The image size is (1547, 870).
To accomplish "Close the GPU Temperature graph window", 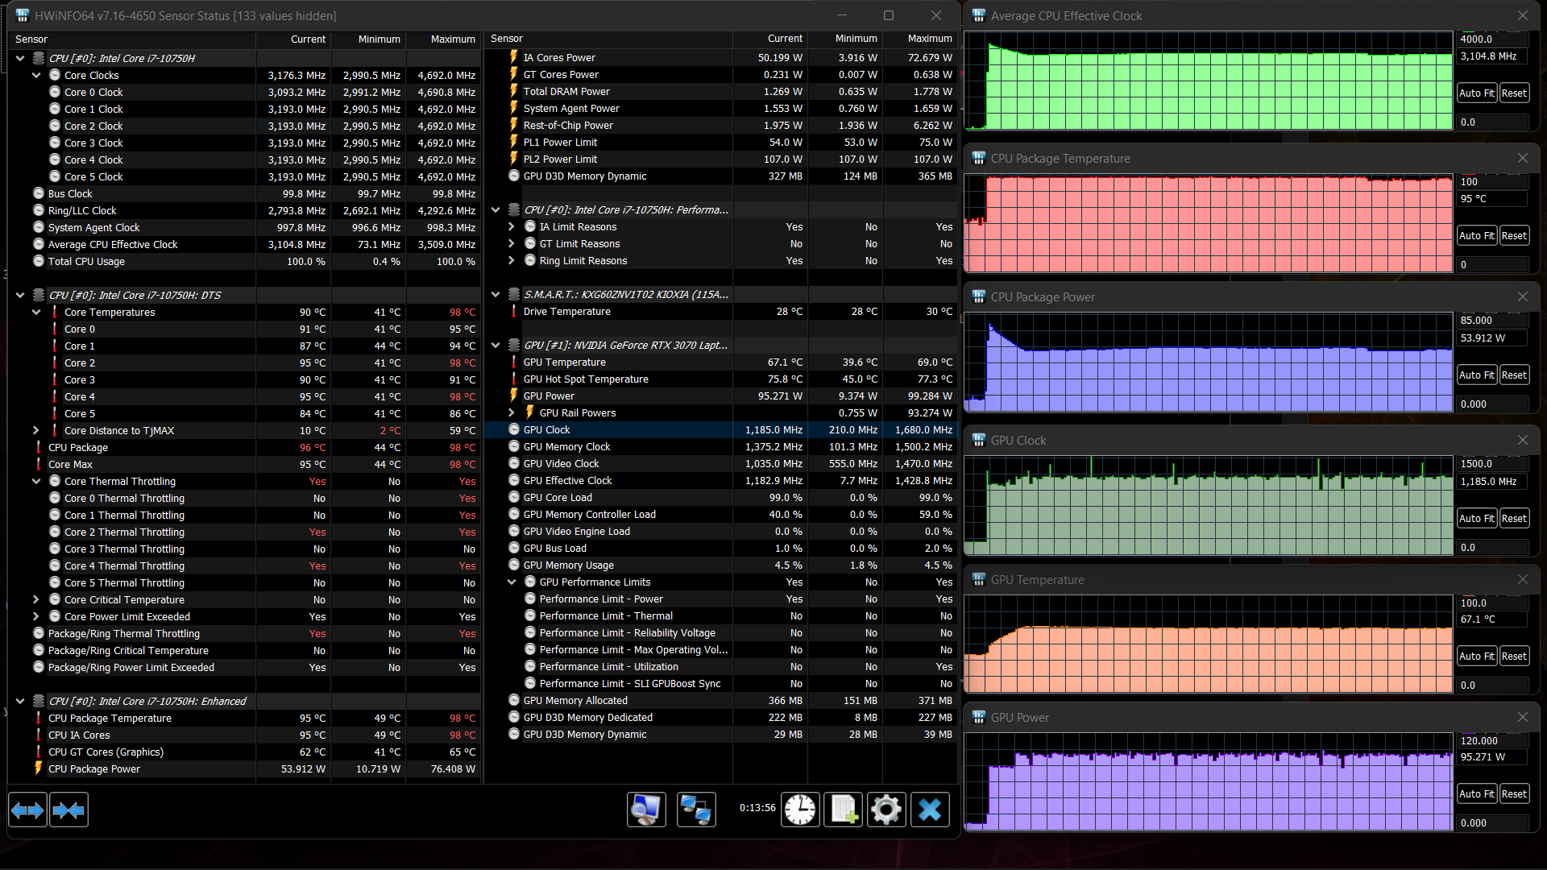I will coord(1522,579).
